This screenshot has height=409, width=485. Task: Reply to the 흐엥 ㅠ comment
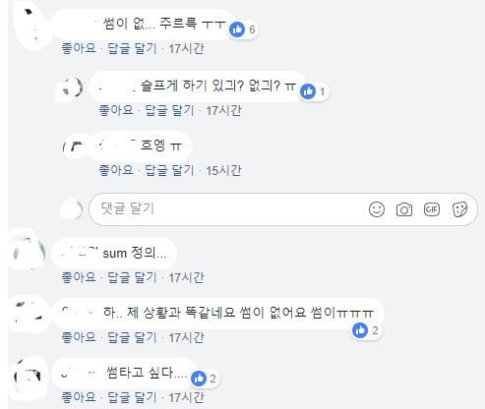(169, 170)
